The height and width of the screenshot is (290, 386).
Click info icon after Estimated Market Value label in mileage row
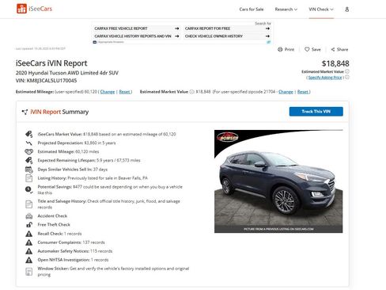(x=192, y=92)
